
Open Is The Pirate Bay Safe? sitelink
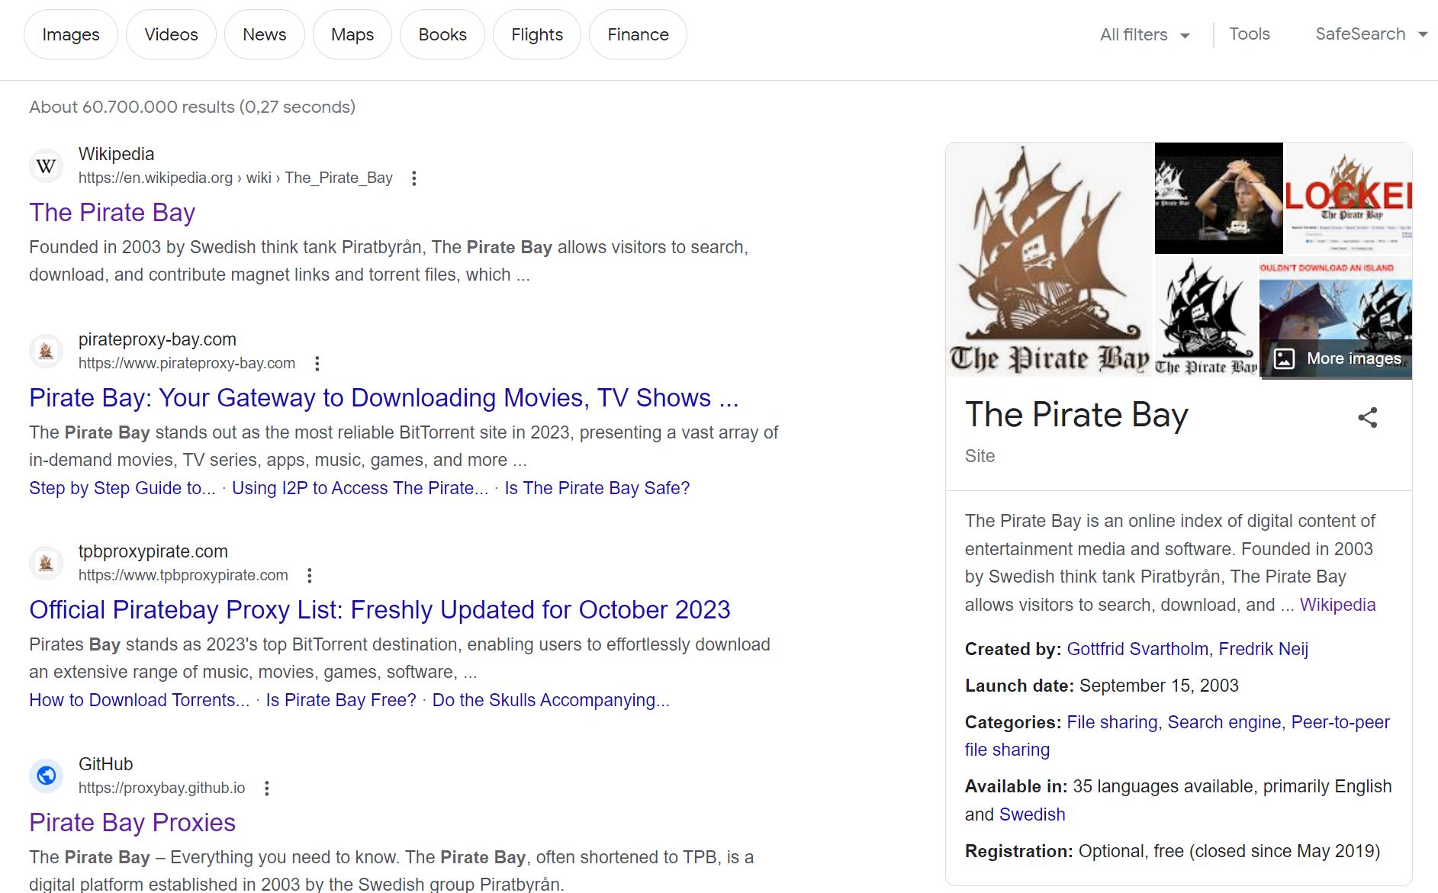tap(597, 488)
